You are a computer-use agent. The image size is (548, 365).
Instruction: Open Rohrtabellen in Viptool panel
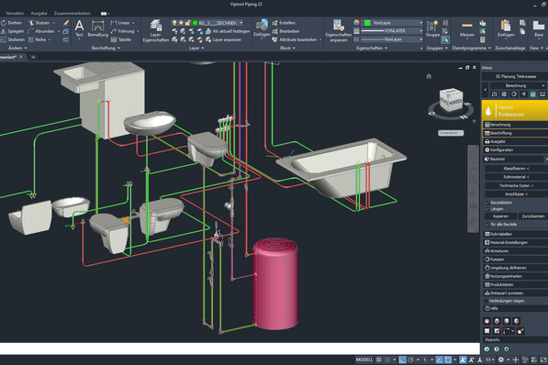tap(516, 234)
